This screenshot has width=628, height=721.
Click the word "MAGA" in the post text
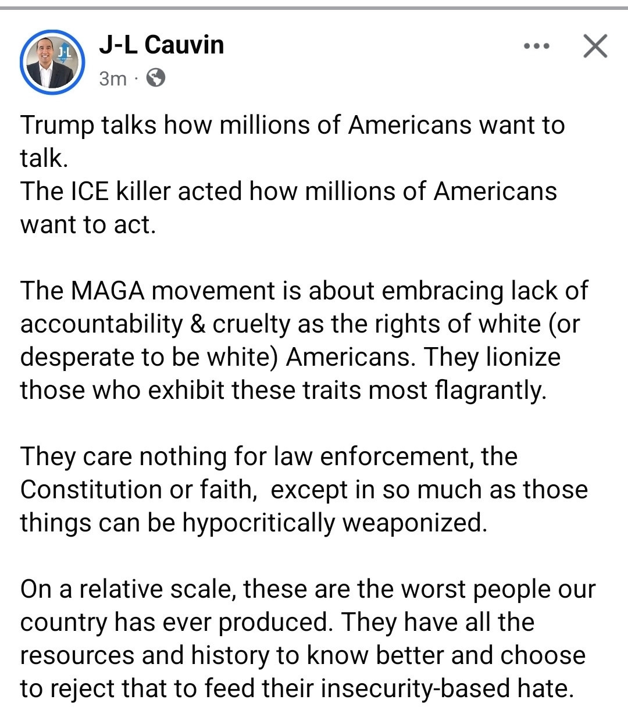click(108, 291)
